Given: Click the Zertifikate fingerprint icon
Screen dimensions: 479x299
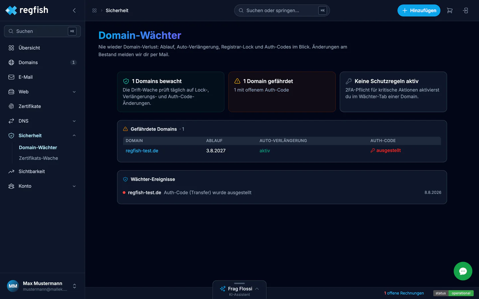Looking at the screenshot, I should pyautogui.click(x=11, y=106).
